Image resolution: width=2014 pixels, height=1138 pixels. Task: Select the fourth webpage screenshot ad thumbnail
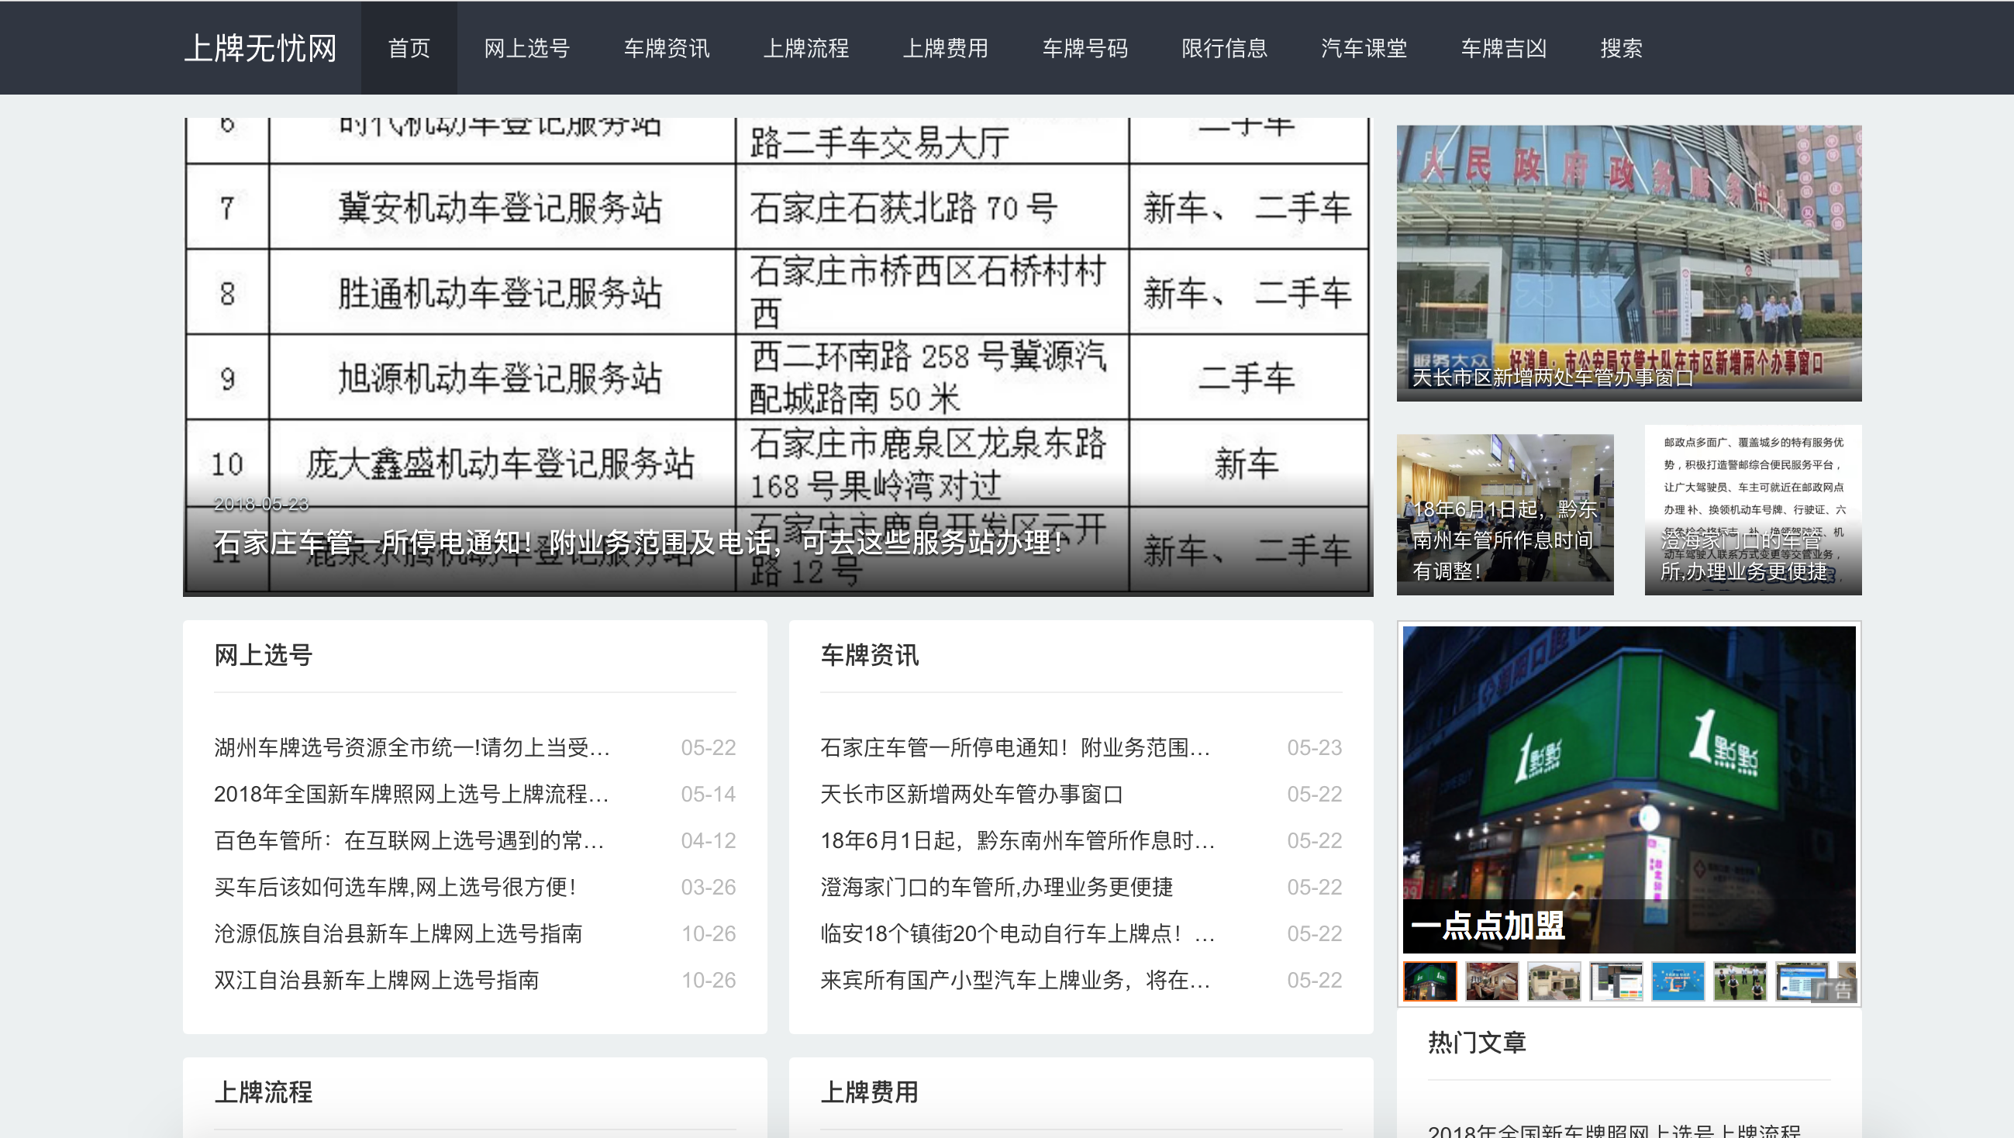[x=1616, y=981]
